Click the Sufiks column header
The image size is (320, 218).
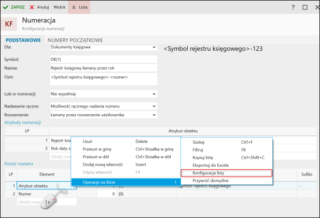(307, 174)
